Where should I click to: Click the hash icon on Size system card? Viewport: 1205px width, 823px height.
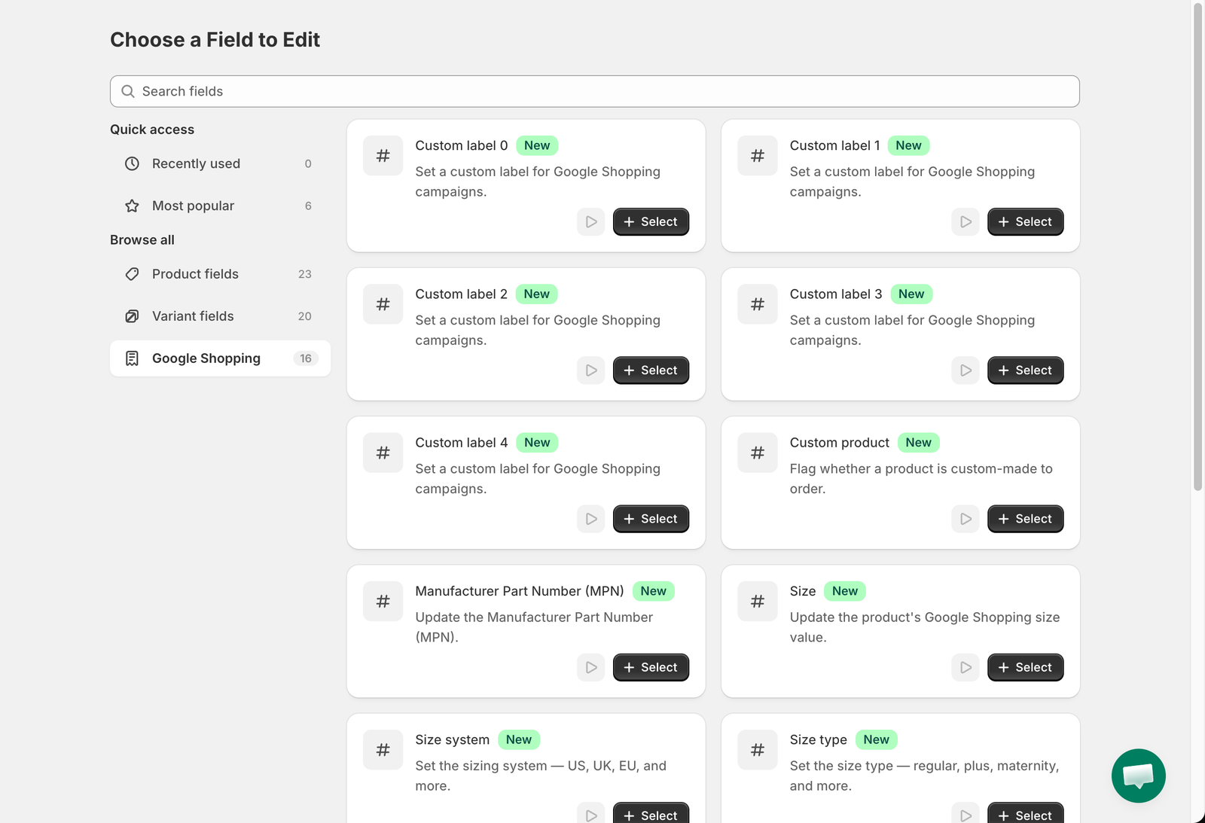(x=383, y=750)
